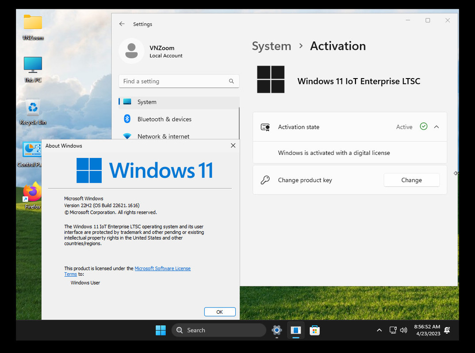Select Network & internet in sidebar
The image size is (475, 353).
(179, 135)
